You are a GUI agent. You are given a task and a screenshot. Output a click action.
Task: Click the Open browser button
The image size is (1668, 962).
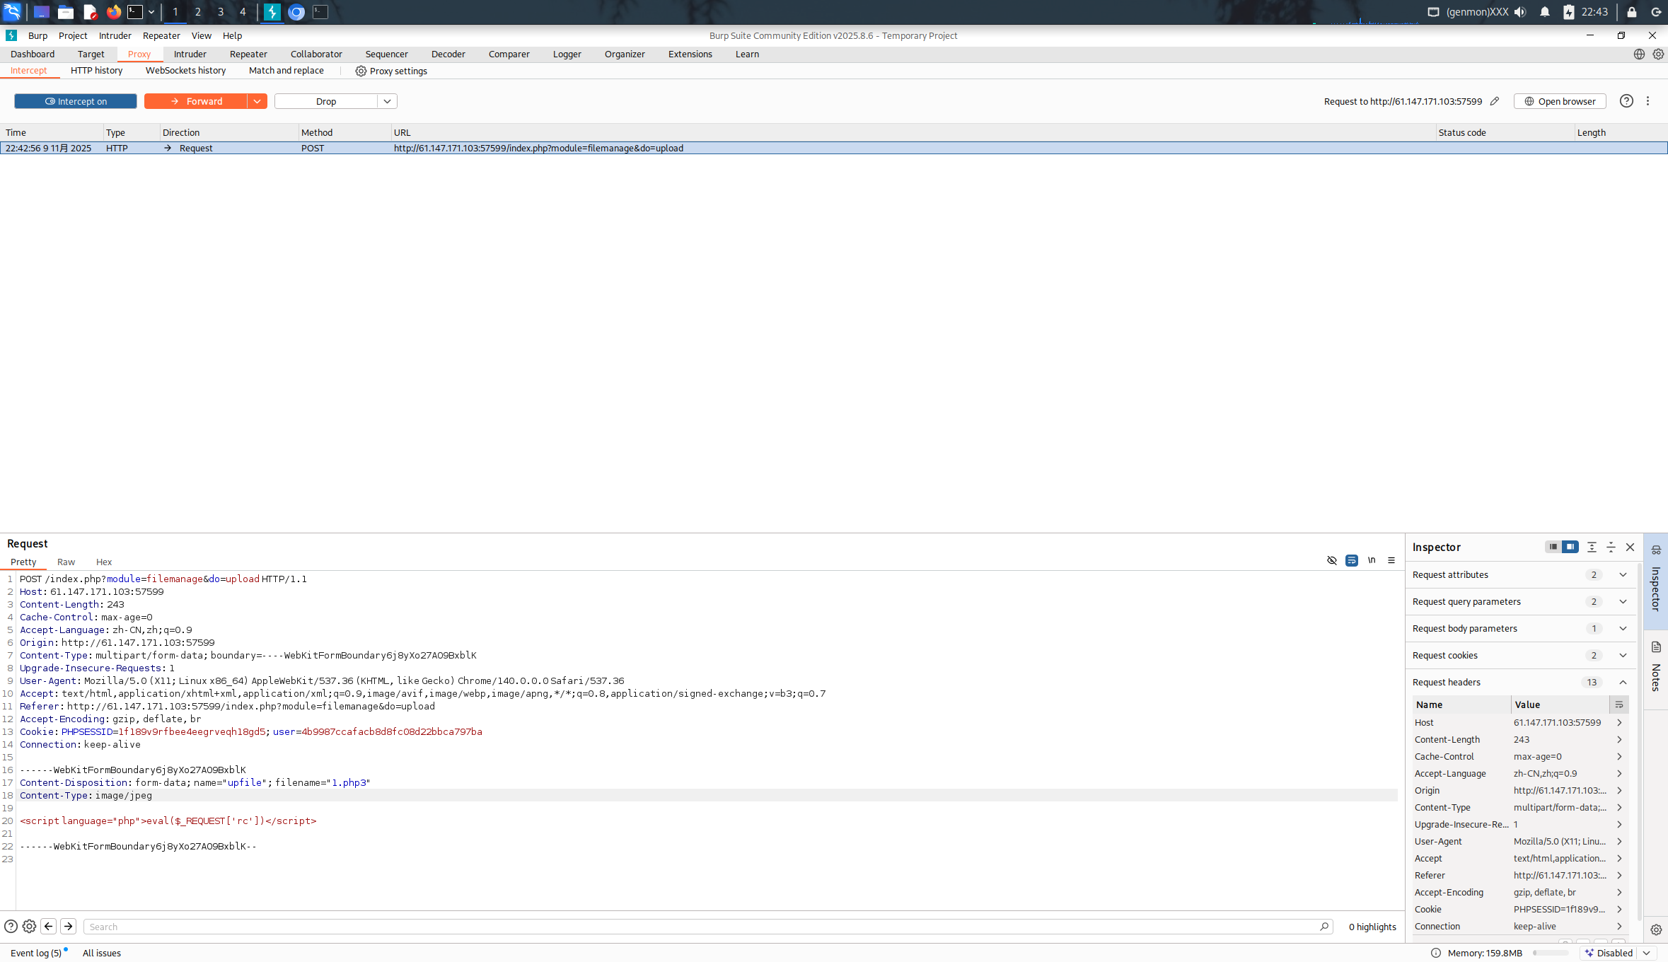pos(1559,101)
